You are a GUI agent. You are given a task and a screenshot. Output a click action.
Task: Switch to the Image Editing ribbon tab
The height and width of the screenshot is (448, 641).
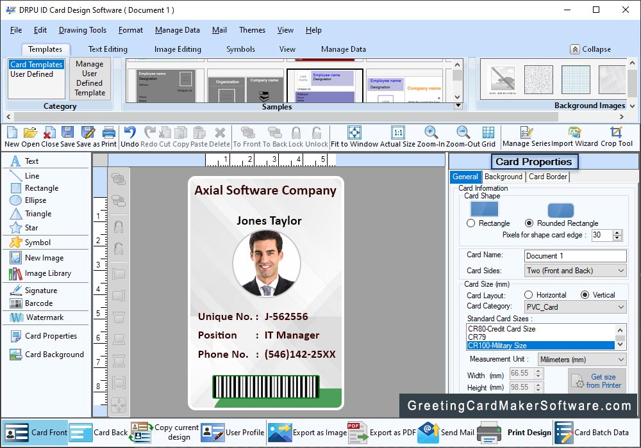tap(178, 49)
